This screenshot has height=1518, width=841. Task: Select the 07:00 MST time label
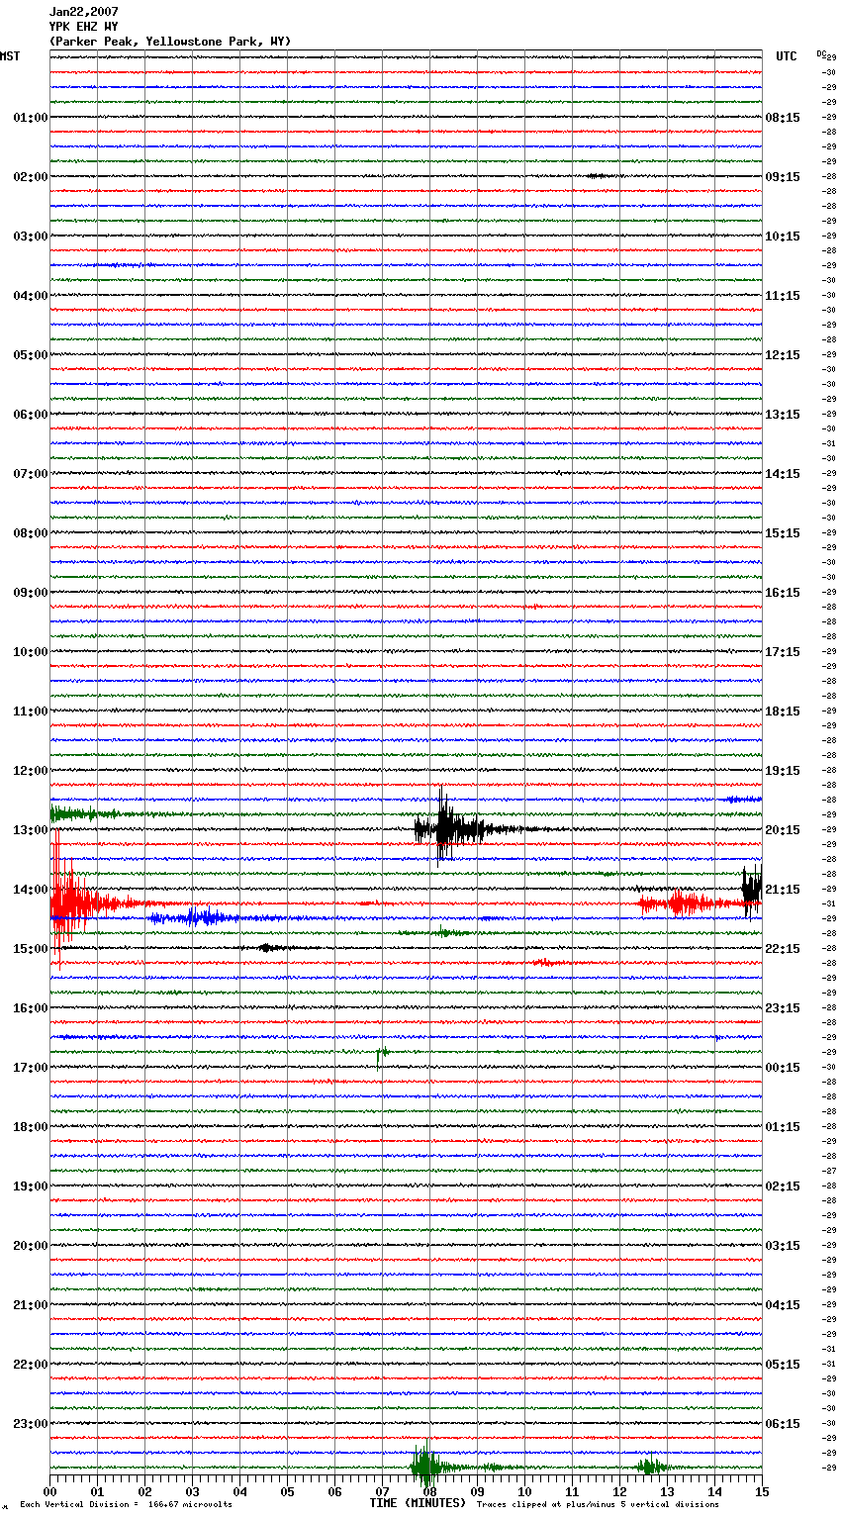[31, 474]
